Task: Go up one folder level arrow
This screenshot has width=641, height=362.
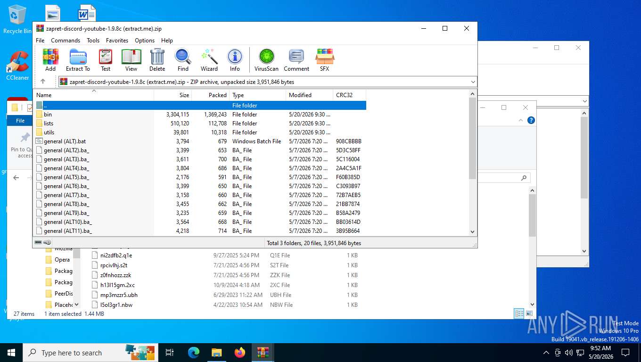Action: pyautogui.click(x=43, y=82)
